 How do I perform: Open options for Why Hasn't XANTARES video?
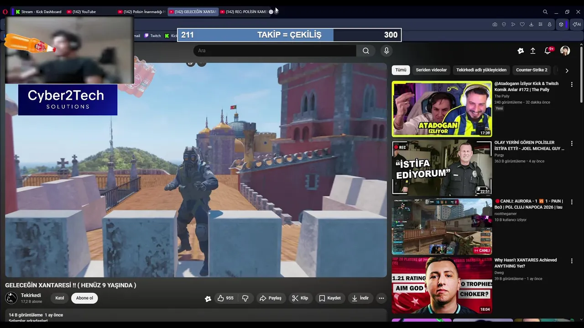tap(572, 261)
